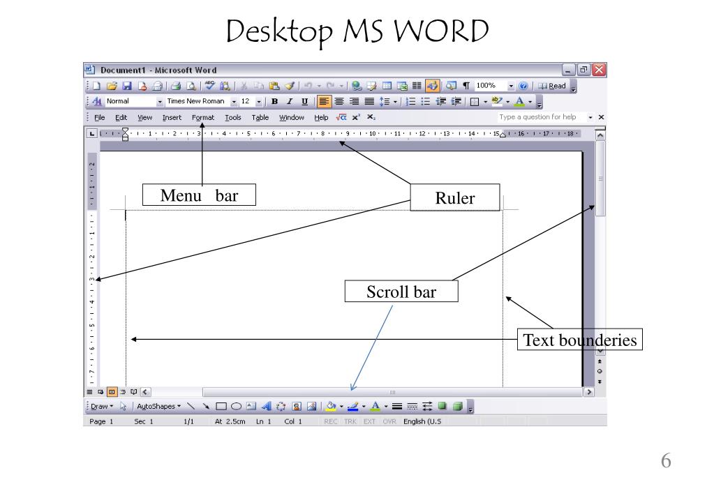Click the Select Objects pointer
Screen dimensions: 714x482
pyautogui.click(x=123, y=406)
